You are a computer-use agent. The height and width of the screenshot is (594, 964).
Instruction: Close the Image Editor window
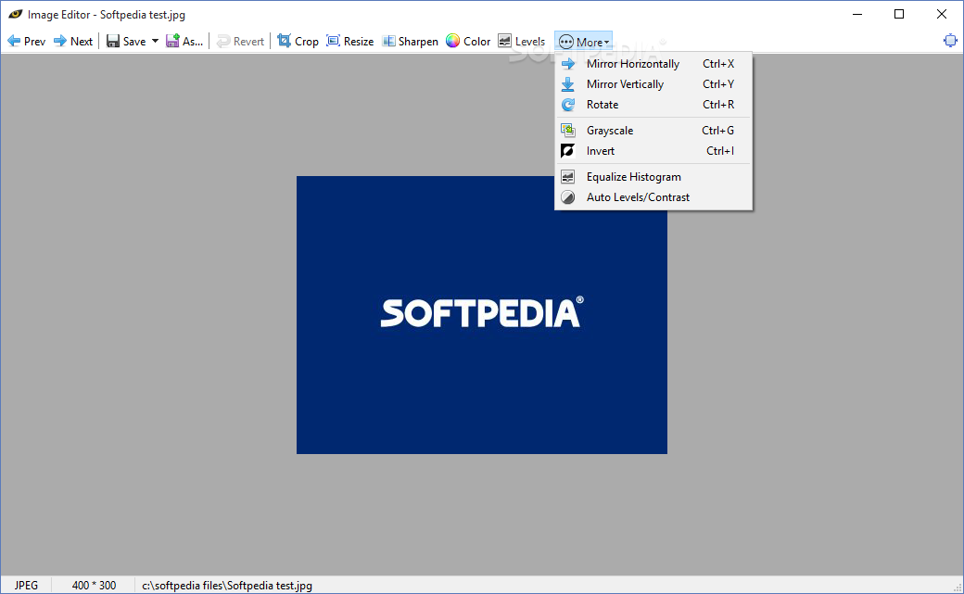(x=941, y=14)
